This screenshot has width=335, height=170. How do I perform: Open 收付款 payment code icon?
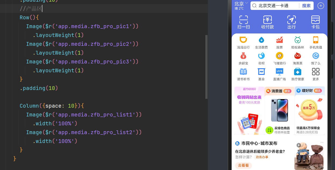tap(267, 20)
